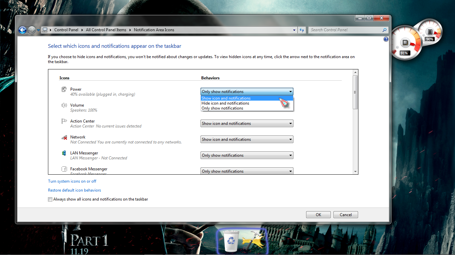Select 'Show icon and notifications' option
Image resolution: width=455 pixels, height=255 pixels.
pos(247,98)
